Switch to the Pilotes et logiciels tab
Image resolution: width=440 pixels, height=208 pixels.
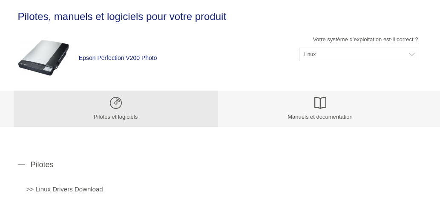click(115, 109)
